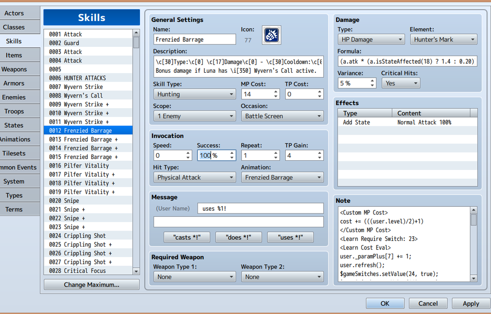This screenshot has height=314, width=491.
Task: Switch to the Troops tab
Action: click(x=14, y=112)
